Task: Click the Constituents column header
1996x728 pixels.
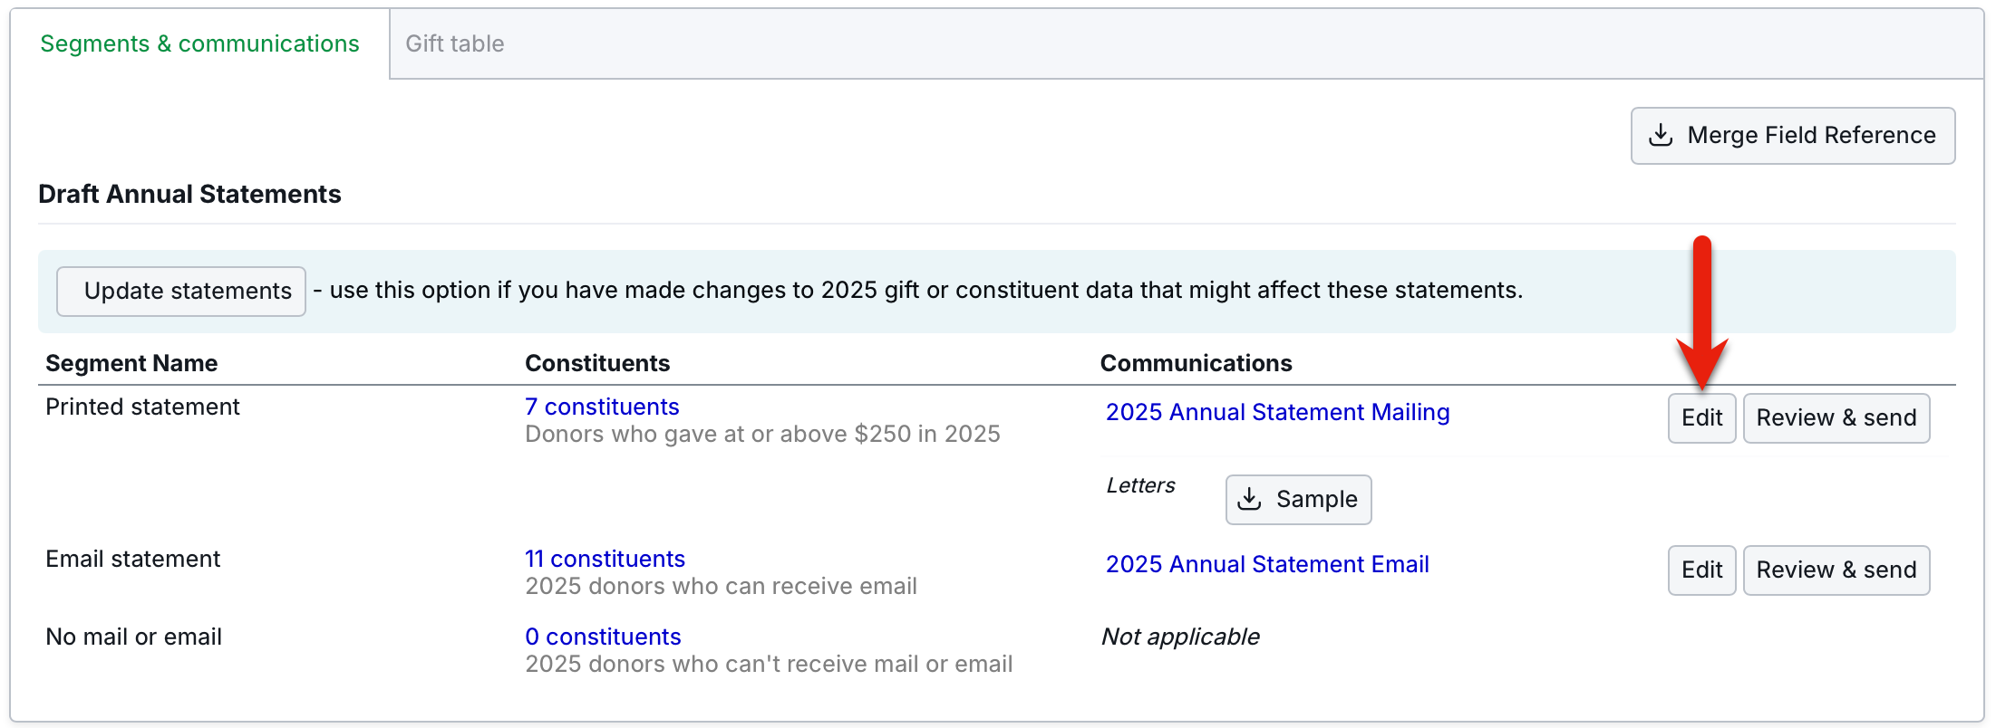Action: coord(597,363)
